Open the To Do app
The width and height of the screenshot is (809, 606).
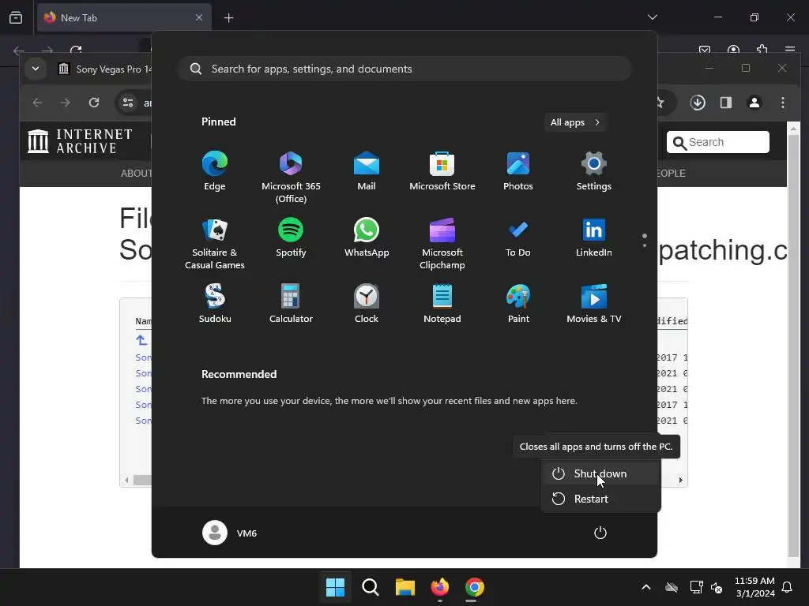point(518,238)
